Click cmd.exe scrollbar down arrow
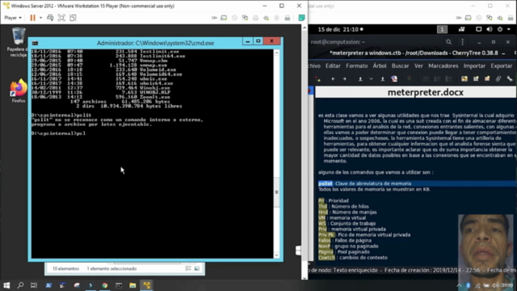Image resolution: width=517 pixels, height=291 pixels. pos(276,255)
